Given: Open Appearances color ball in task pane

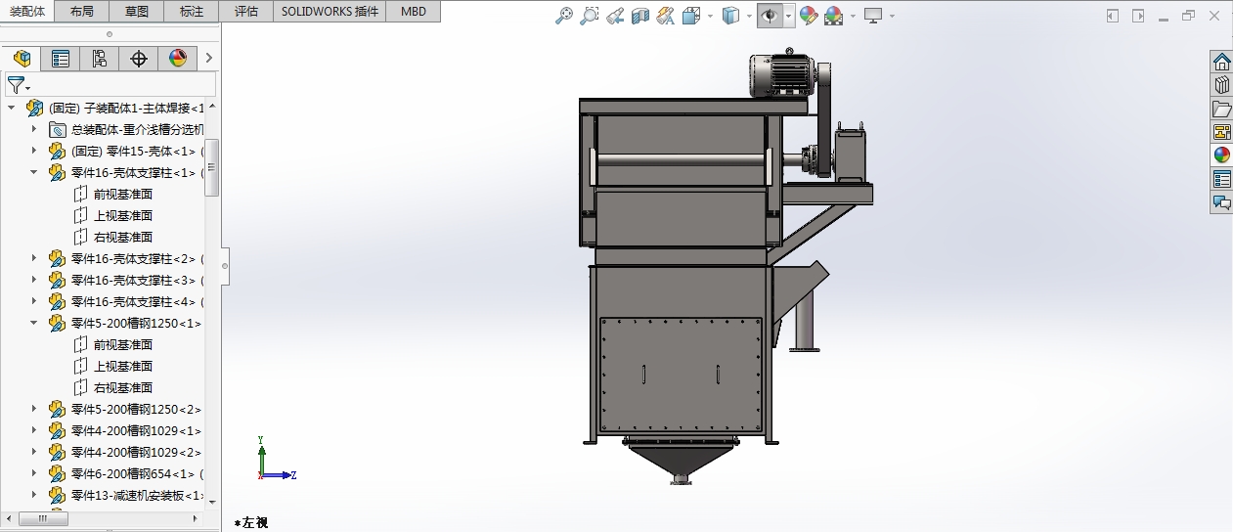Looking at the screenshot, I should (x=1221, y=155).
